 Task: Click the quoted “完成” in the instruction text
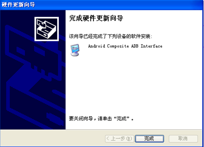pyautogui.click(x=122, y=118)
